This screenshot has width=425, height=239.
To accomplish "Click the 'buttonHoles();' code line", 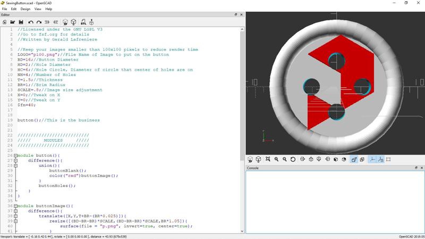I will [x=57, y=185].
